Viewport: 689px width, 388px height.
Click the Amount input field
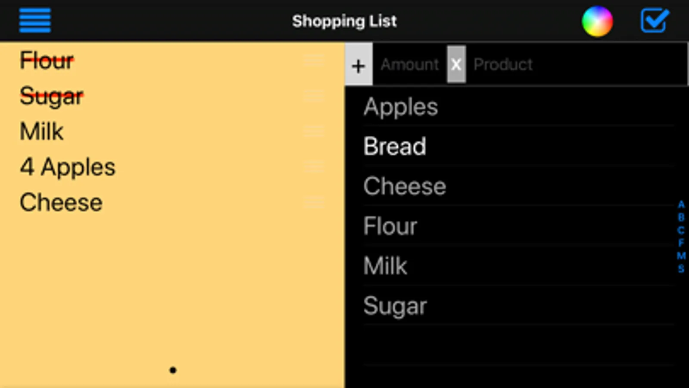[409, 65]
